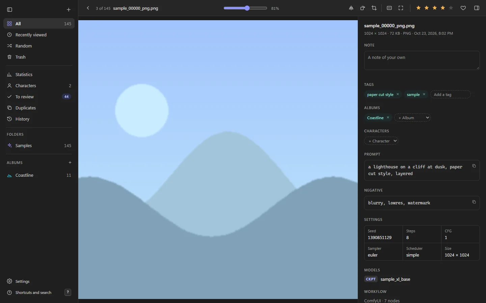Flip the image horizontally
This screenshot has width=486, height=303.
pos(351,8)
